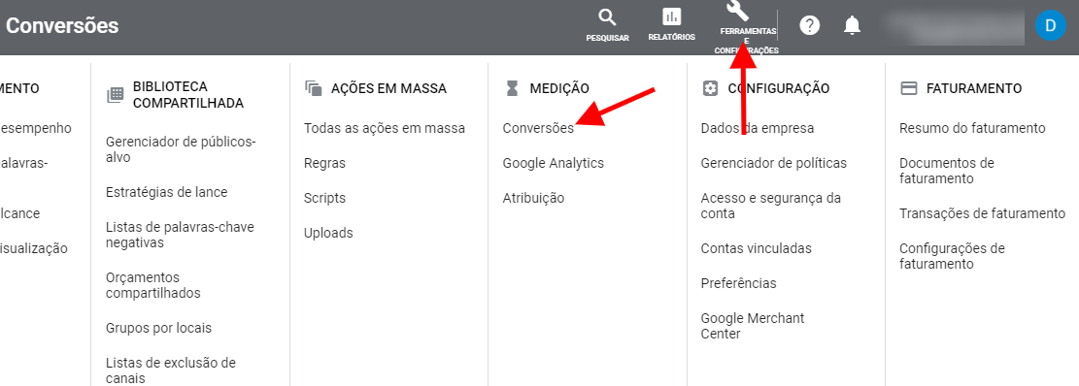
Task: Open the account avatar D
Action: [x=1050, y=25]
